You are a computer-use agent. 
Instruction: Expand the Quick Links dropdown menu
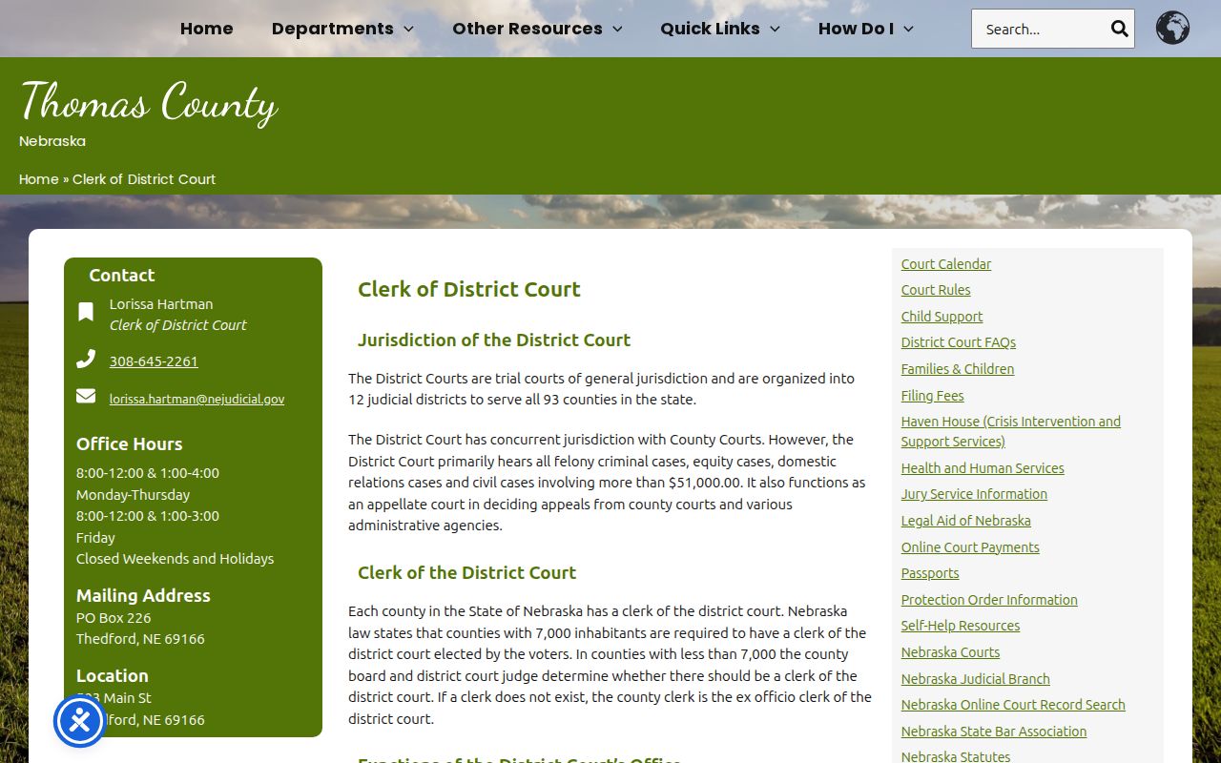coord(720,29)
